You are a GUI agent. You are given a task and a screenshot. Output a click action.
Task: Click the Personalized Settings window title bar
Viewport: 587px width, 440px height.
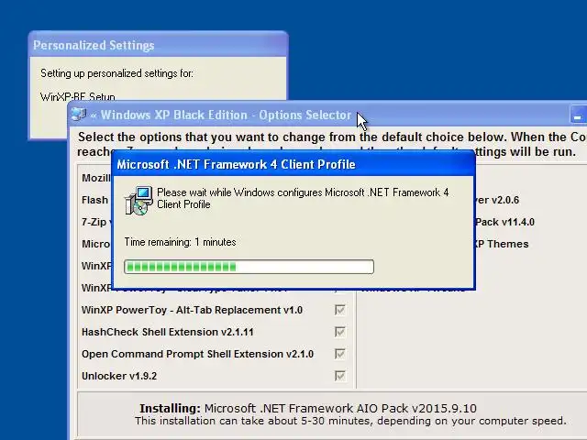158,45
